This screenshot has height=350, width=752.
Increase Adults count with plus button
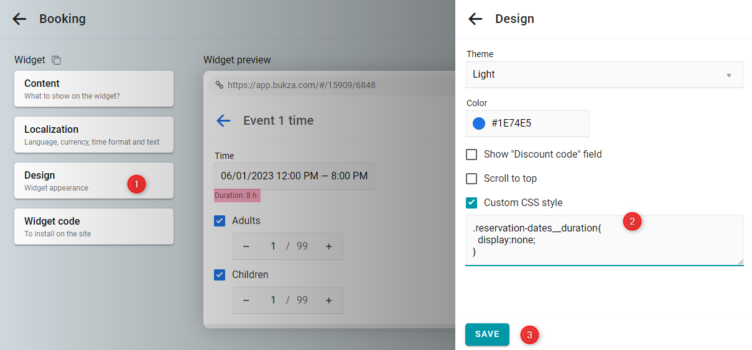click(x=328, y=246)
